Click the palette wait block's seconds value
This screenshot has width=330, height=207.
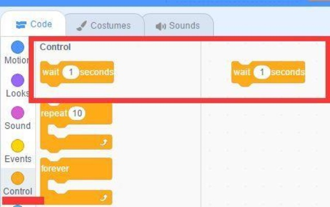point(71,72)
